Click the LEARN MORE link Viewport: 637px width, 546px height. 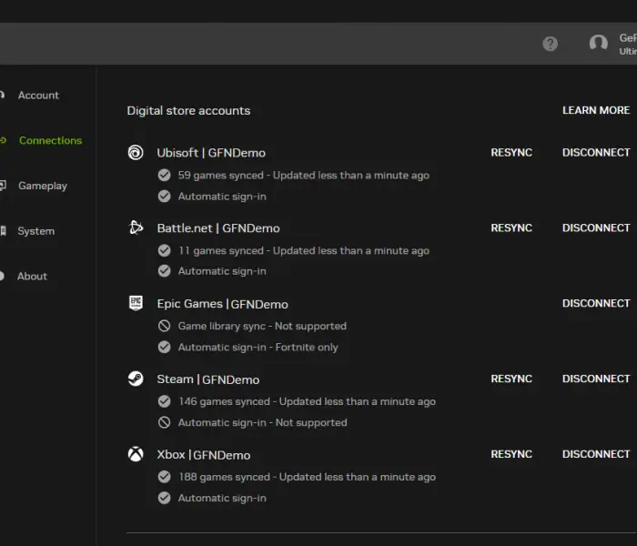coord(596,110)
